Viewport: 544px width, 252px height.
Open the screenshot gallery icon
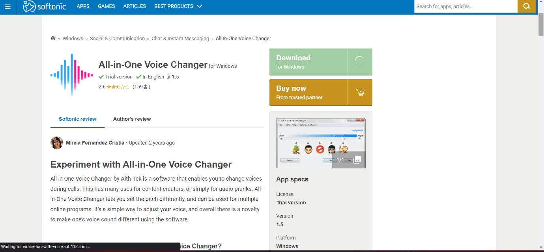357,160
